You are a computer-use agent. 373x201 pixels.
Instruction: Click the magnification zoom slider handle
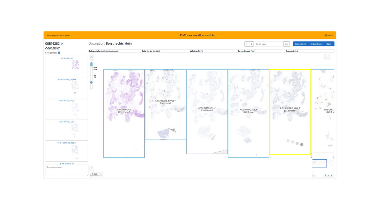point(91,82)
